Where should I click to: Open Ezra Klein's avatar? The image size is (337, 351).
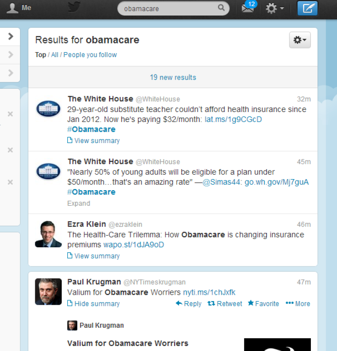pyautogui.click(x=48, y=234)
